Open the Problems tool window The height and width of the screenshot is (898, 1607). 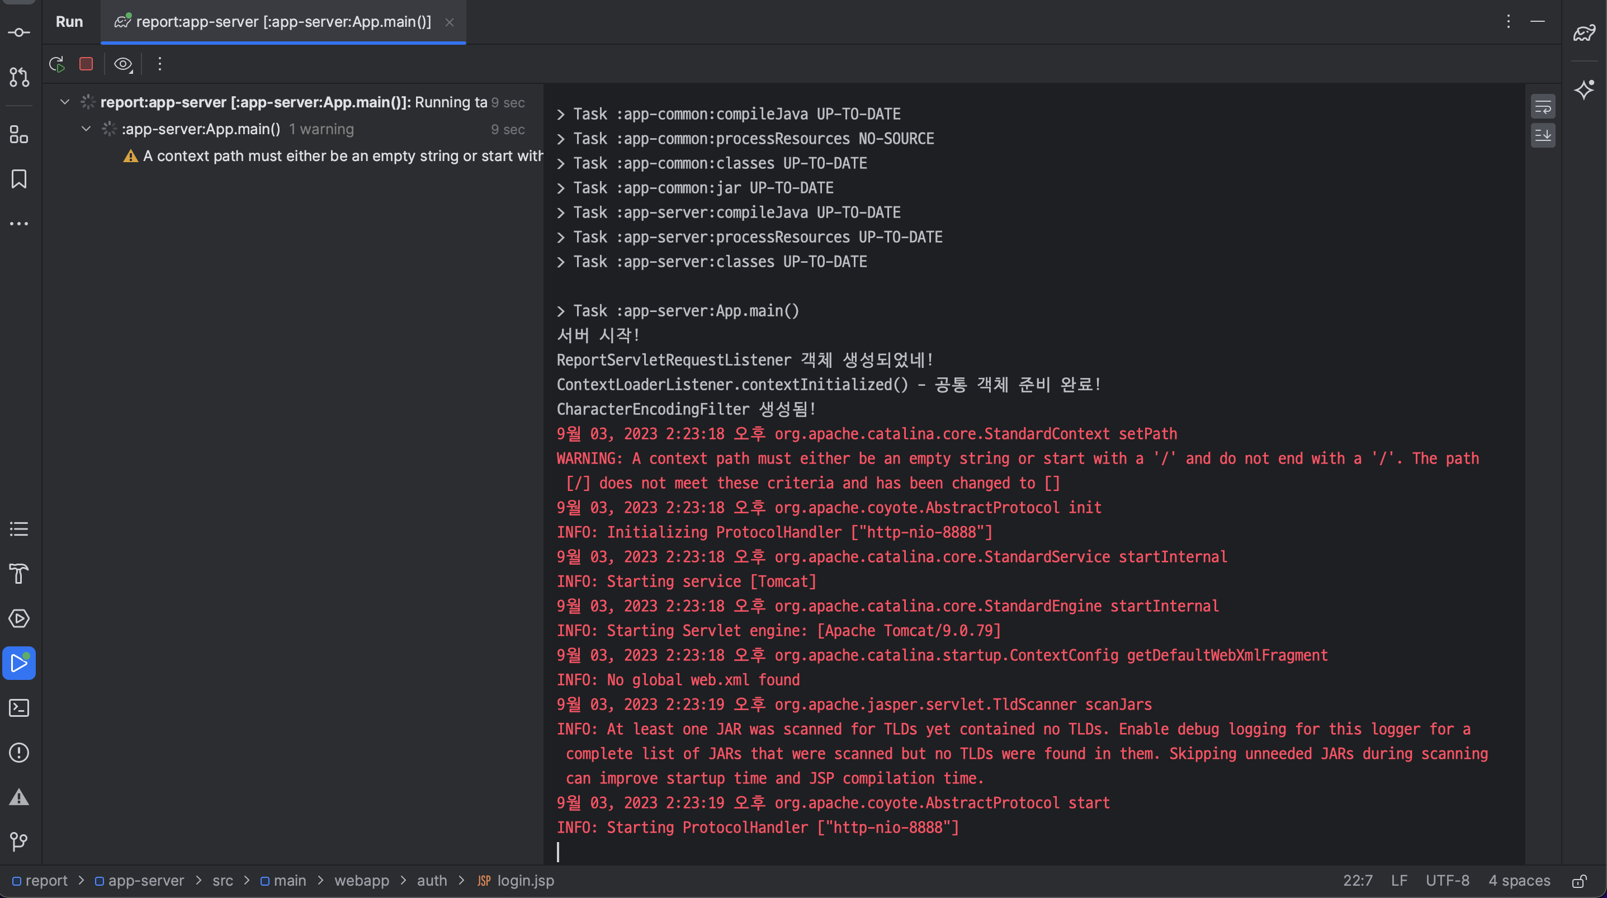tap(18, 753)
